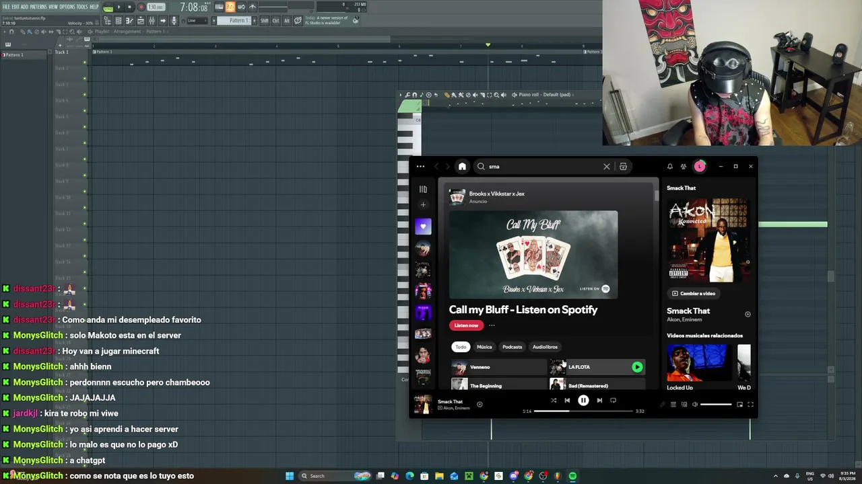This screenshot has height=484, width=862.
Task: Toggle the Ctrl button in FL Studio toolbar
Action: coord(275,21)
